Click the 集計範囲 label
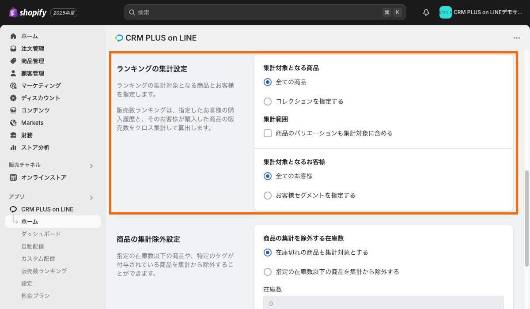 pyautogui.click(x=276, y=119)
